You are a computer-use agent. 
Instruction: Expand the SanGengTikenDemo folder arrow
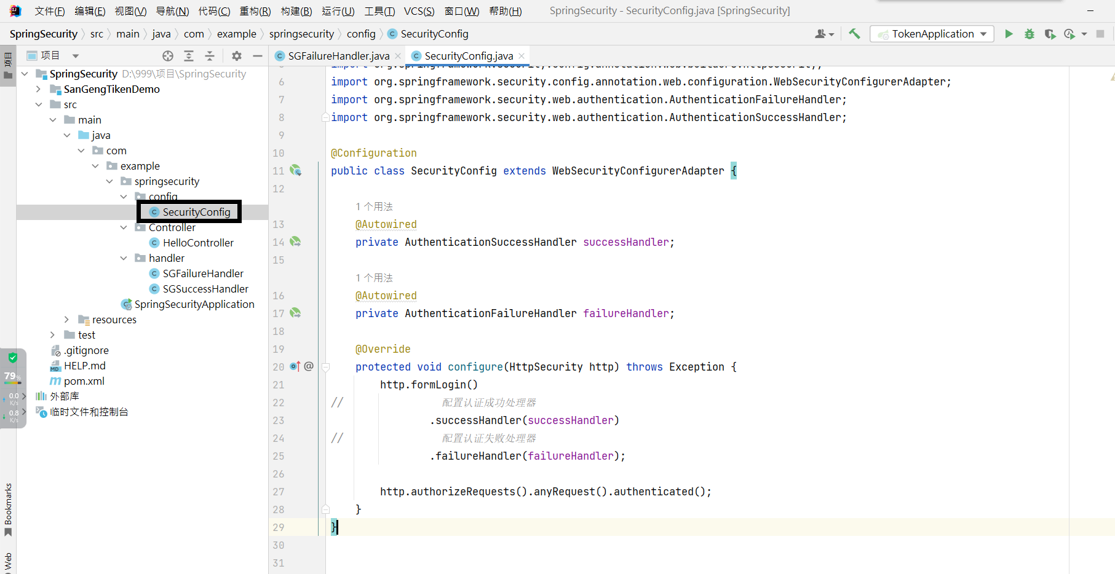(x=39, y=89)
